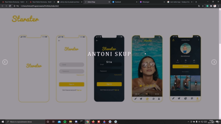
Task: Click the Forgot password link in the light phone
Action: click(80, 75)
